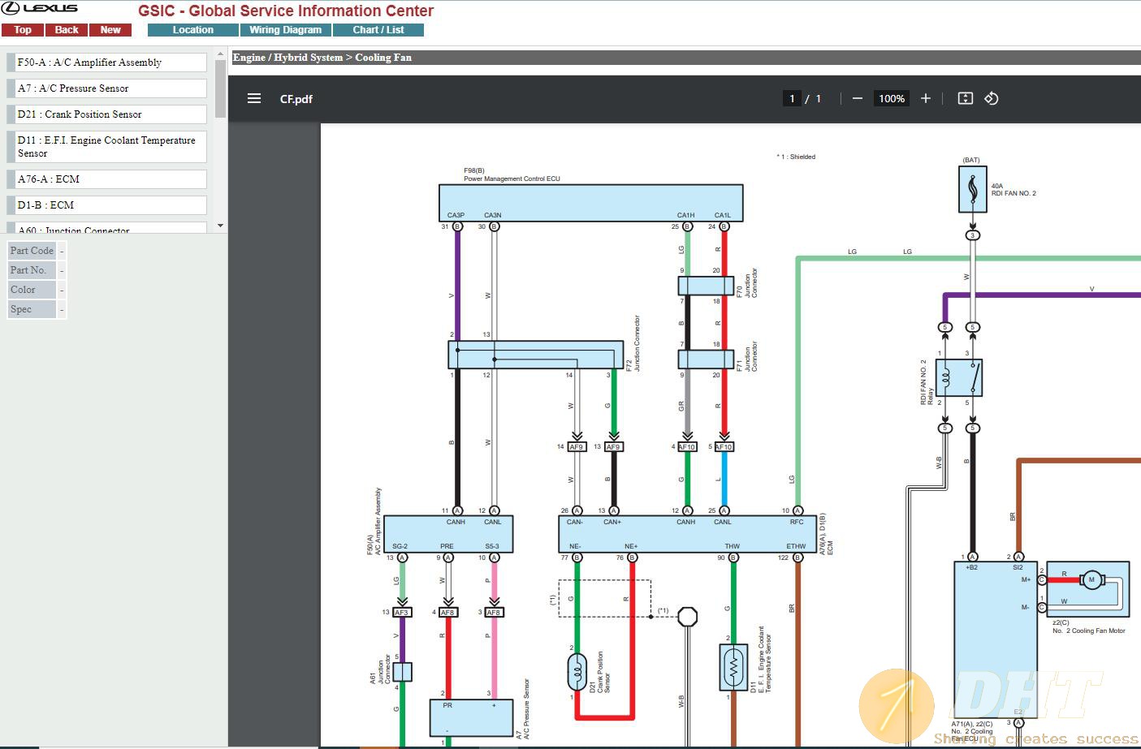
Task: Click the component list scrollbar thumb
Action: tap(221, 88)
